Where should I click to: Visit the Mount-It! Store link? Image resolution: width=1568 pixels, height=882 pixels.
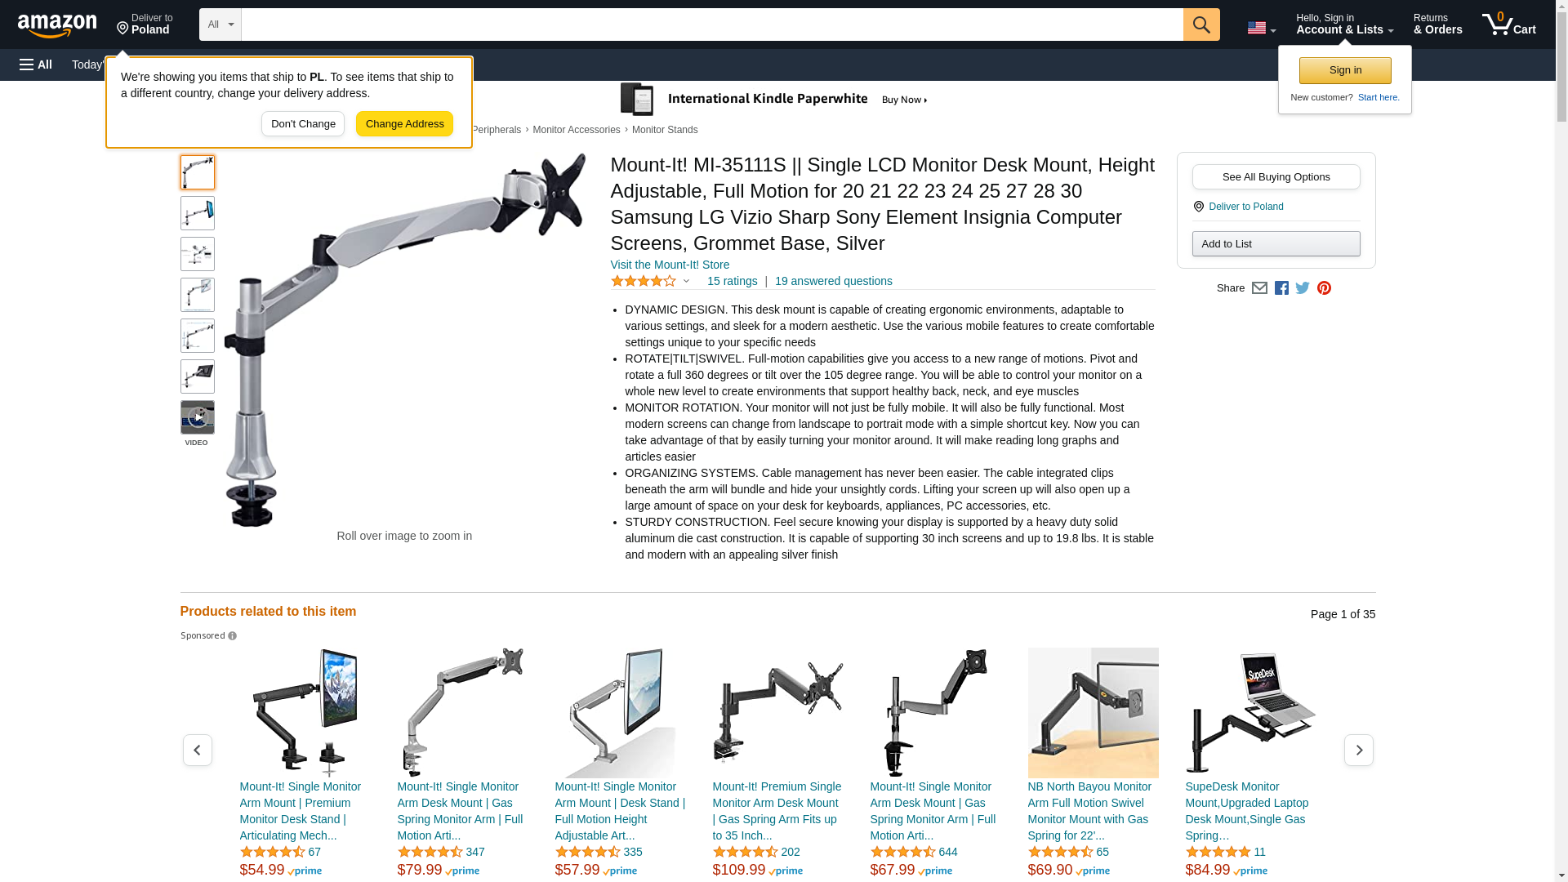click(670, 265)
